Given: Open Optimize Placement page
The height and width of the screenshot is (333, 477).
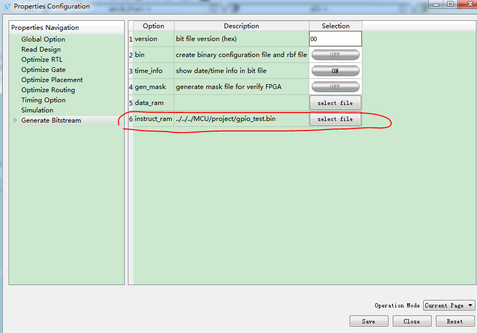Looking at the screenshot, I should tap(52, 80).
